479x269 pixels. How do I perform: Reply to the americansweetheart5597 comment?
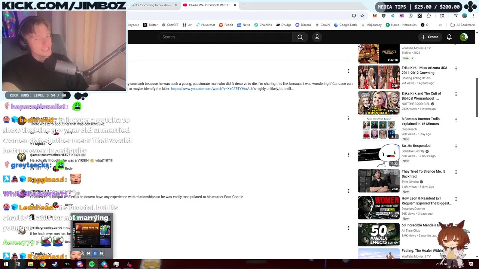click(x=69, y=168)
